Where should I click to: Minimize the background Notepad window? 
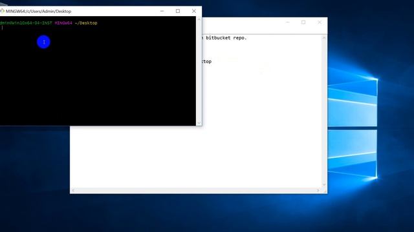[288, 23]
